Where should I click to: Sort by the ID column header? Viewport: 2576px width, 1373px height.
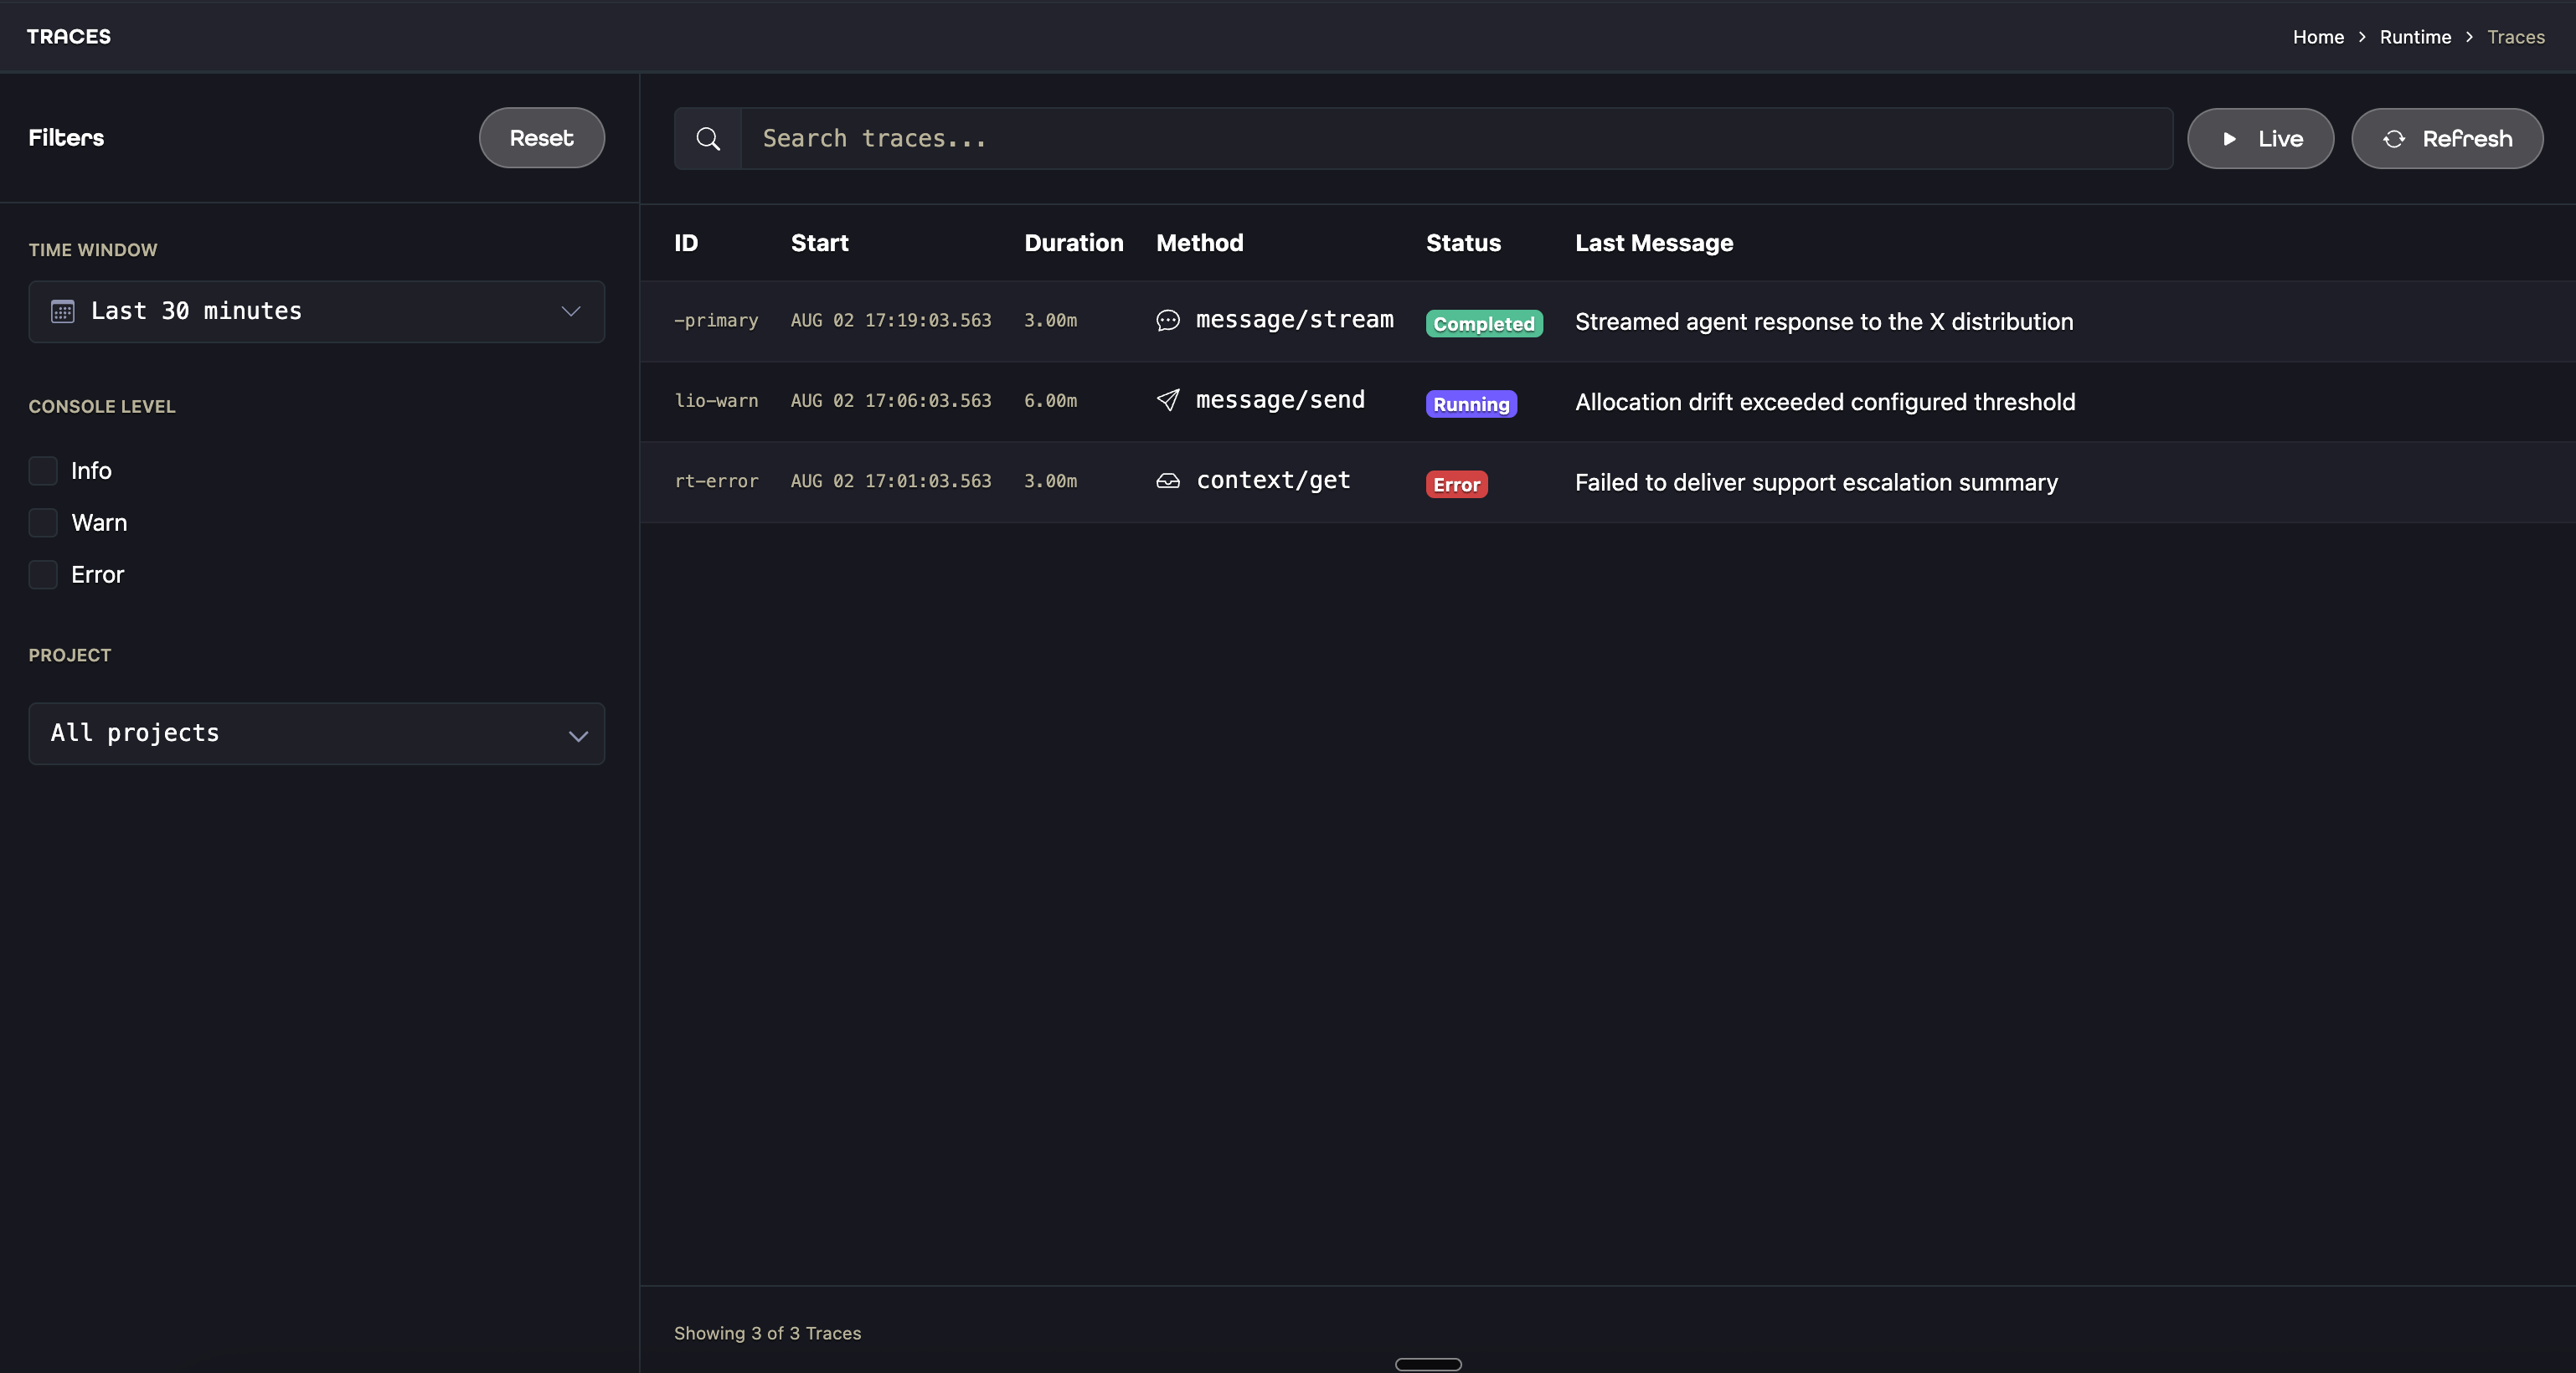point(686,243)
